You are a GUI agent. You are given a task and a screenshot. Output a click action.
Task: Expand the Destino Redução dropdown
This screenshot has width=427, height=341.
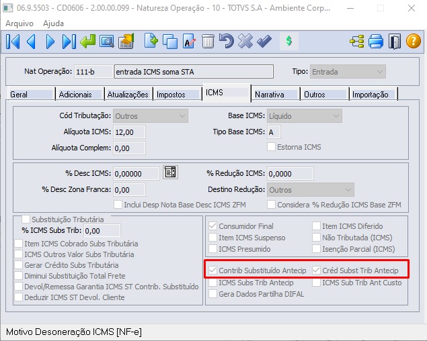pos(311,190)
